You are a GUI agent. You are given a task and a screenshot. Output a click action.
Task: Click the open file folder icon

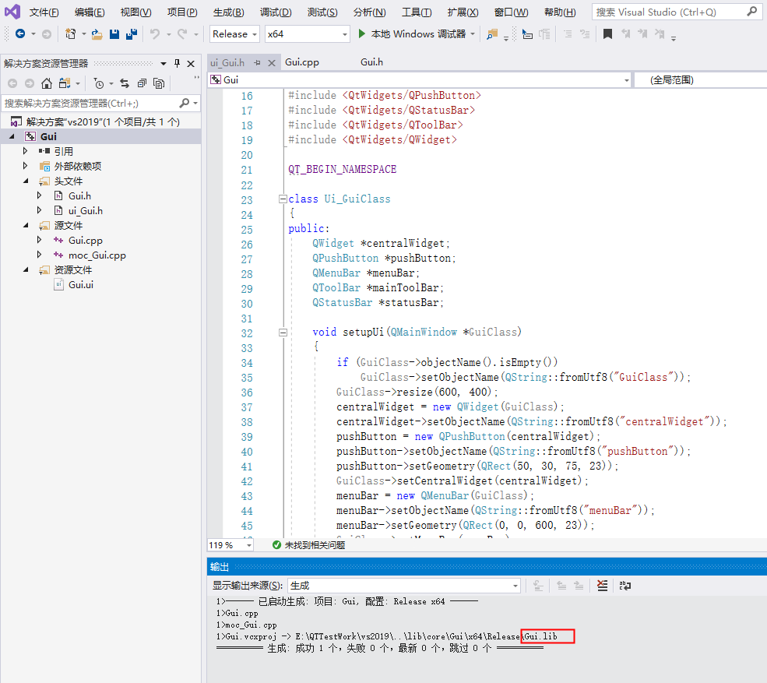[x=97, y=33]
